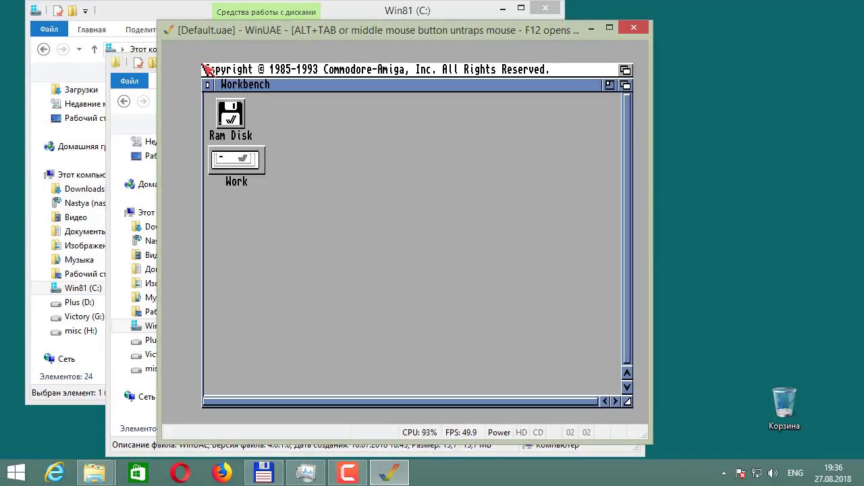Click the HD indicator in WinUAE status bar
Screen dimensions: 864x486
point(521,433)
